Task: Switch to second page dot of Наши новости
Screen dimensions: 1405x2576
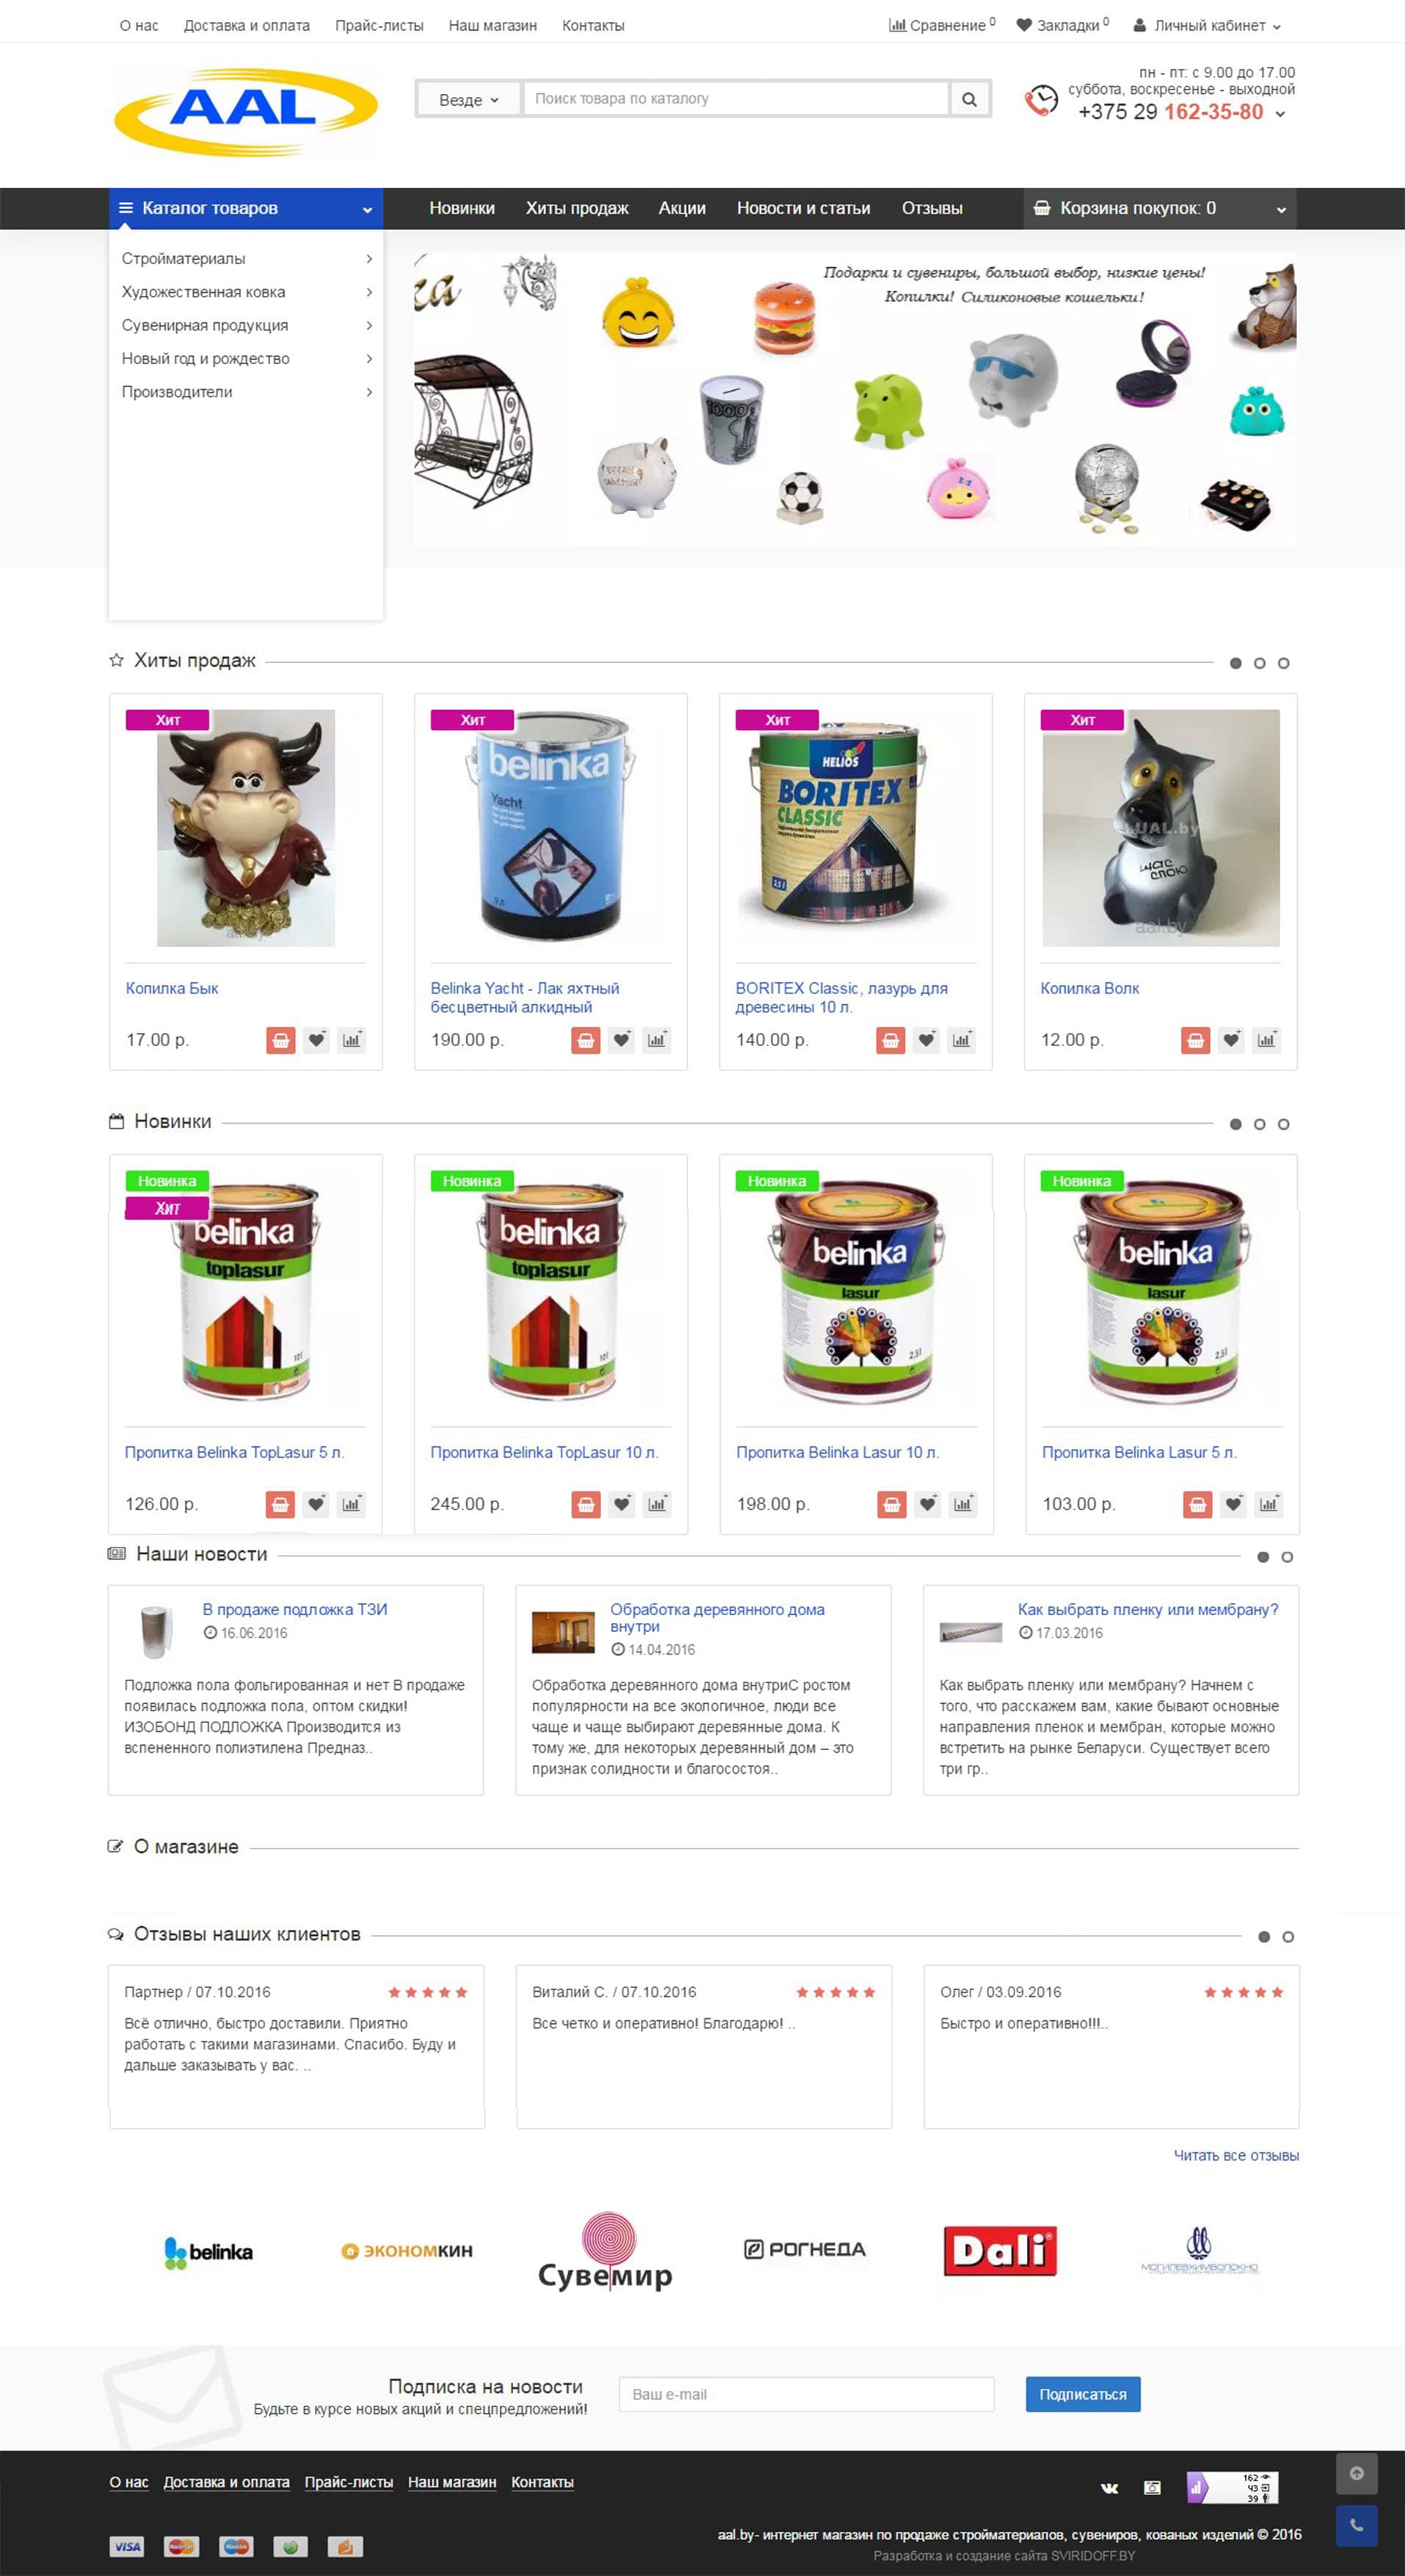Action: [1287, 1557]
